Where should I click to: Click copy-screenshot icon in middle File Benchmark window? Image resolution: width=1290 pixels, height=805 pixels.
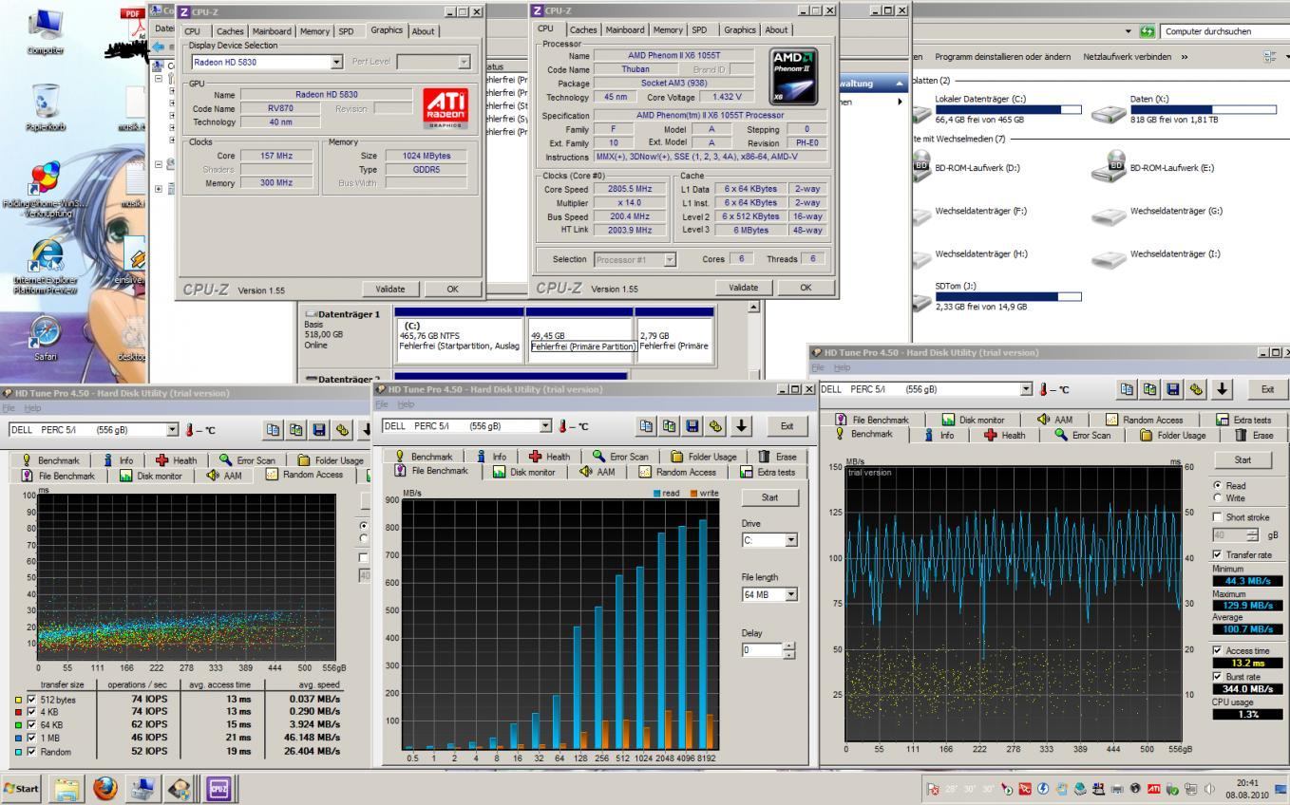pos(672,426)
